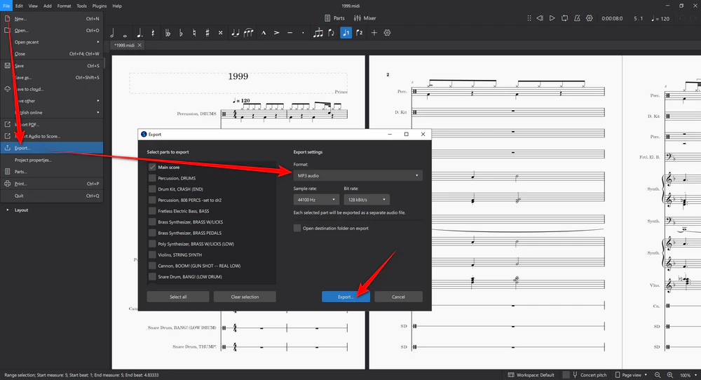Uncheck Main score in the parts list
This screenshot has width=701, height=380.
click(x=152, y=167)
